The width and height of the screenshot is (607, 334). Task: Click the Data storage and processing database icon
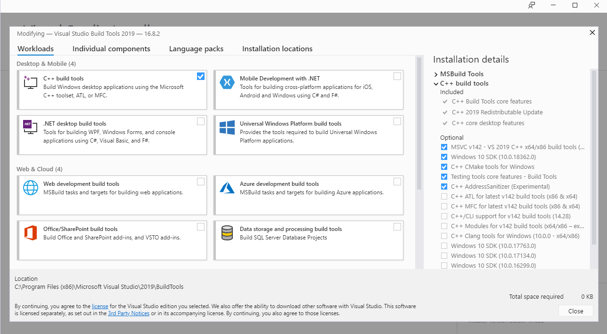(x=227, y=232)
